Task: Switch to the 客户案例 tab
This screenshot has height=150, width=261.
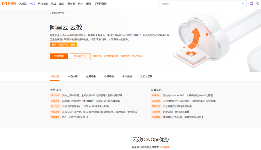Action: (x=127, y=76)
